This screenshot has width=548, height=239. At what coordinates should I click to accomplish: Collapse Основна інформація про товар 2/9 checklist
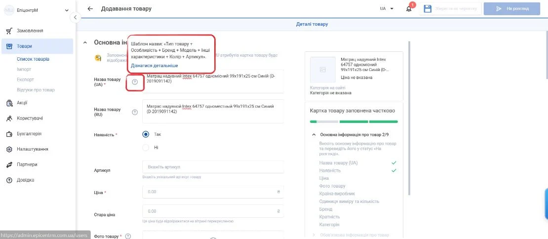[313, 134]
